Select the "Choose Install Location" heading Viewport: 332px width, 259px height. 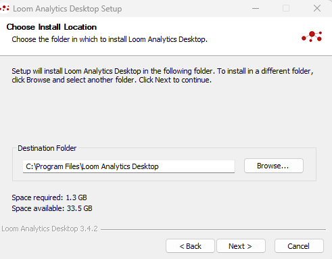(51, 27)
